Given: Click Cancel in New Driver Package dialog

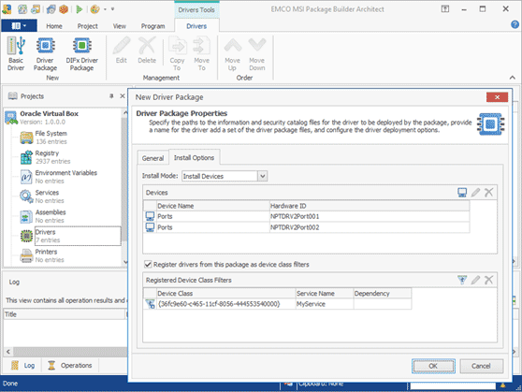Looking at the screenshot, I should pos(481,366).
